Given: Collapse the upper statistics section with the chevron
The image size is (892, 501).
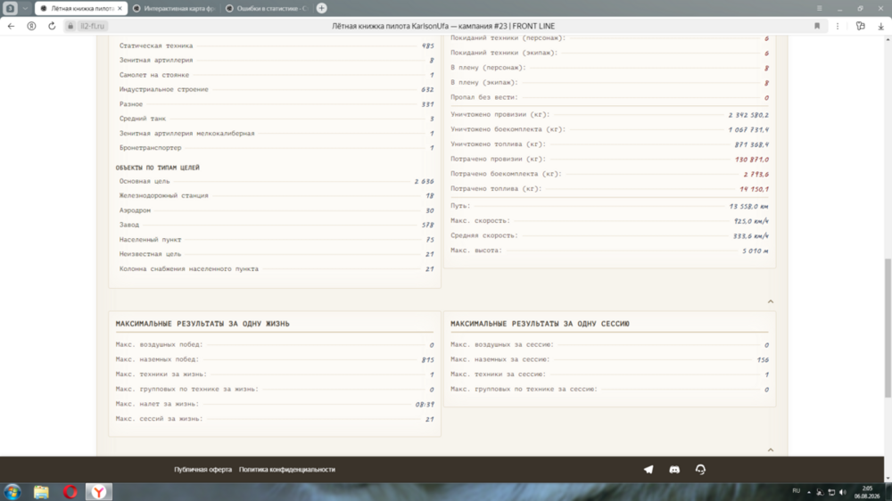Looking at the screenshot, I should [771, 301].
